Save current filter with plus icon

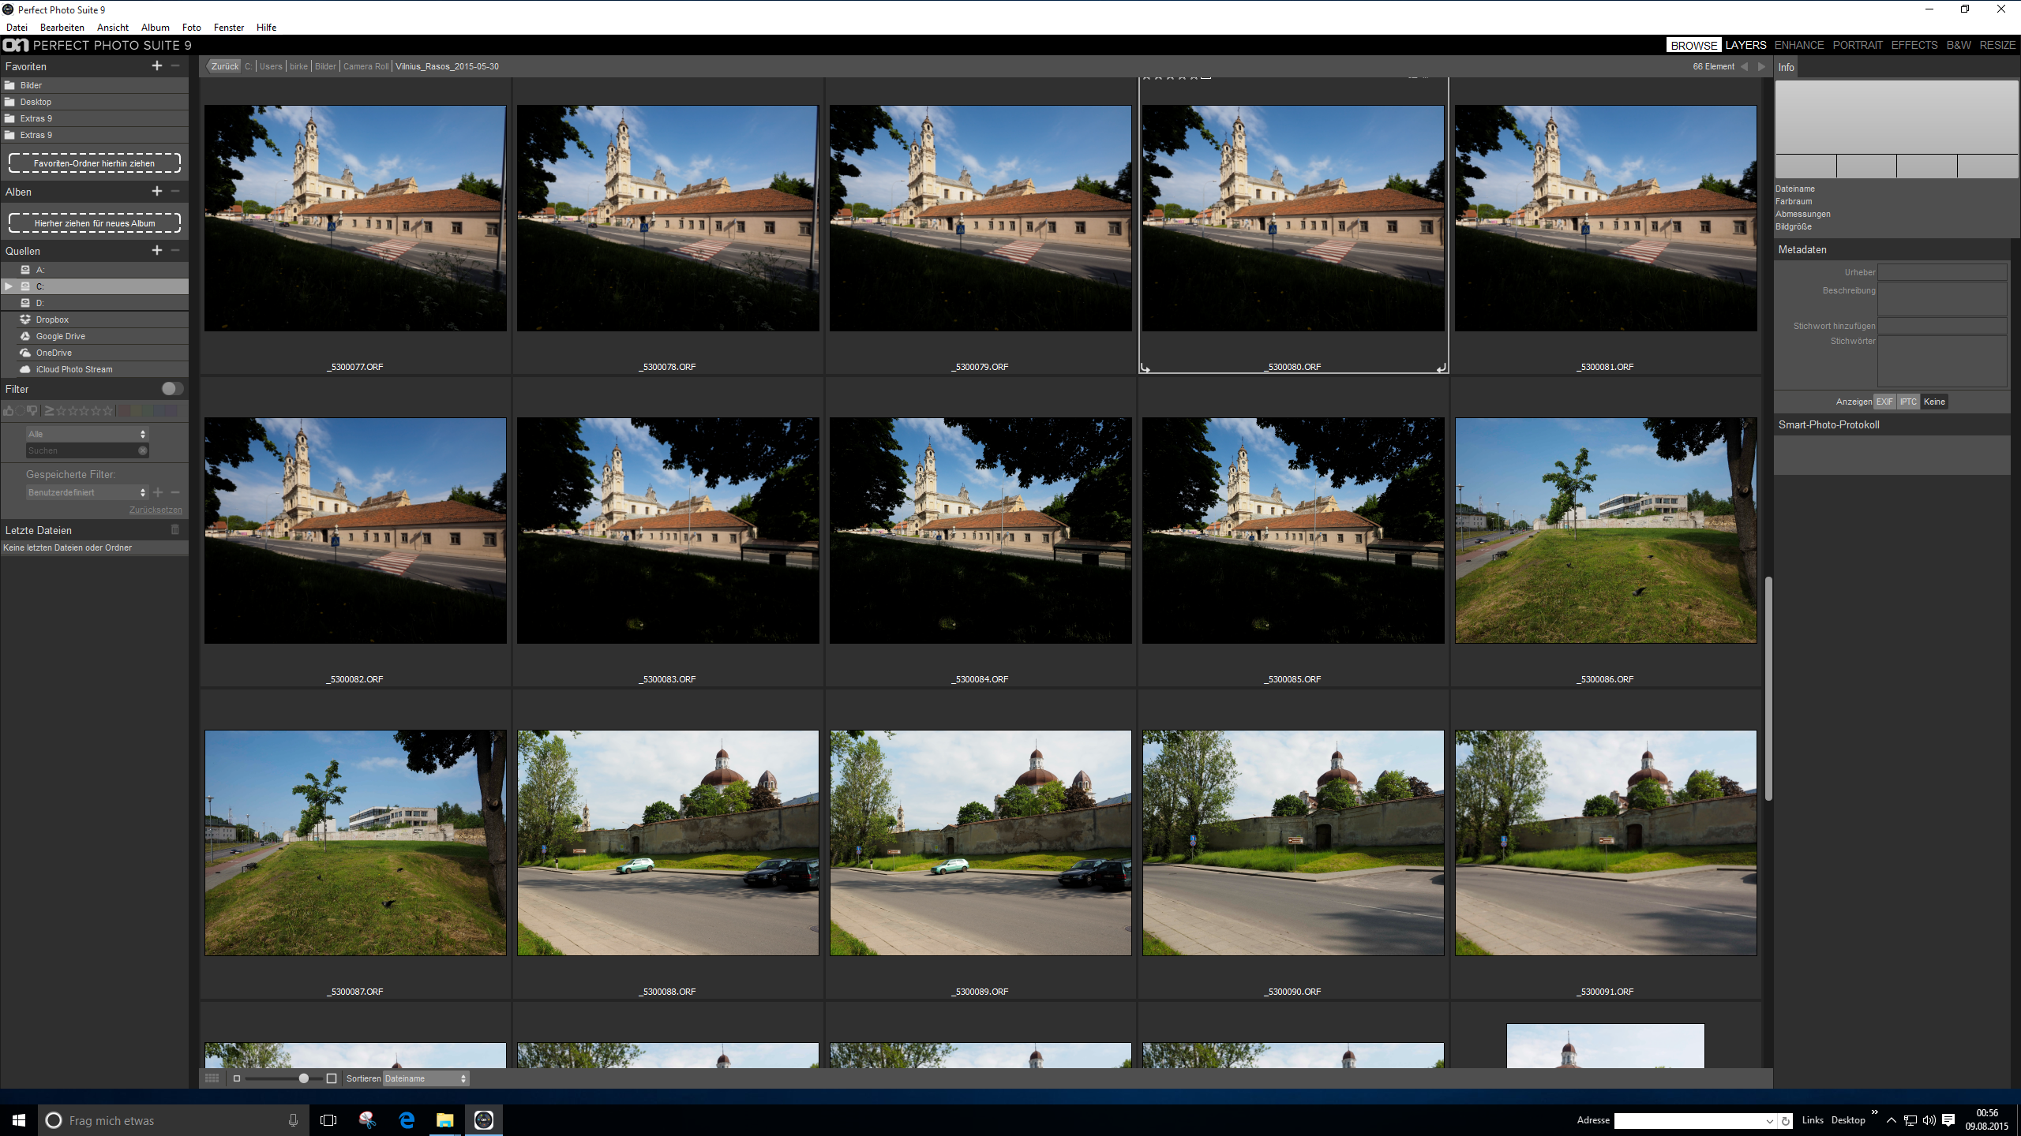(158, 492)
